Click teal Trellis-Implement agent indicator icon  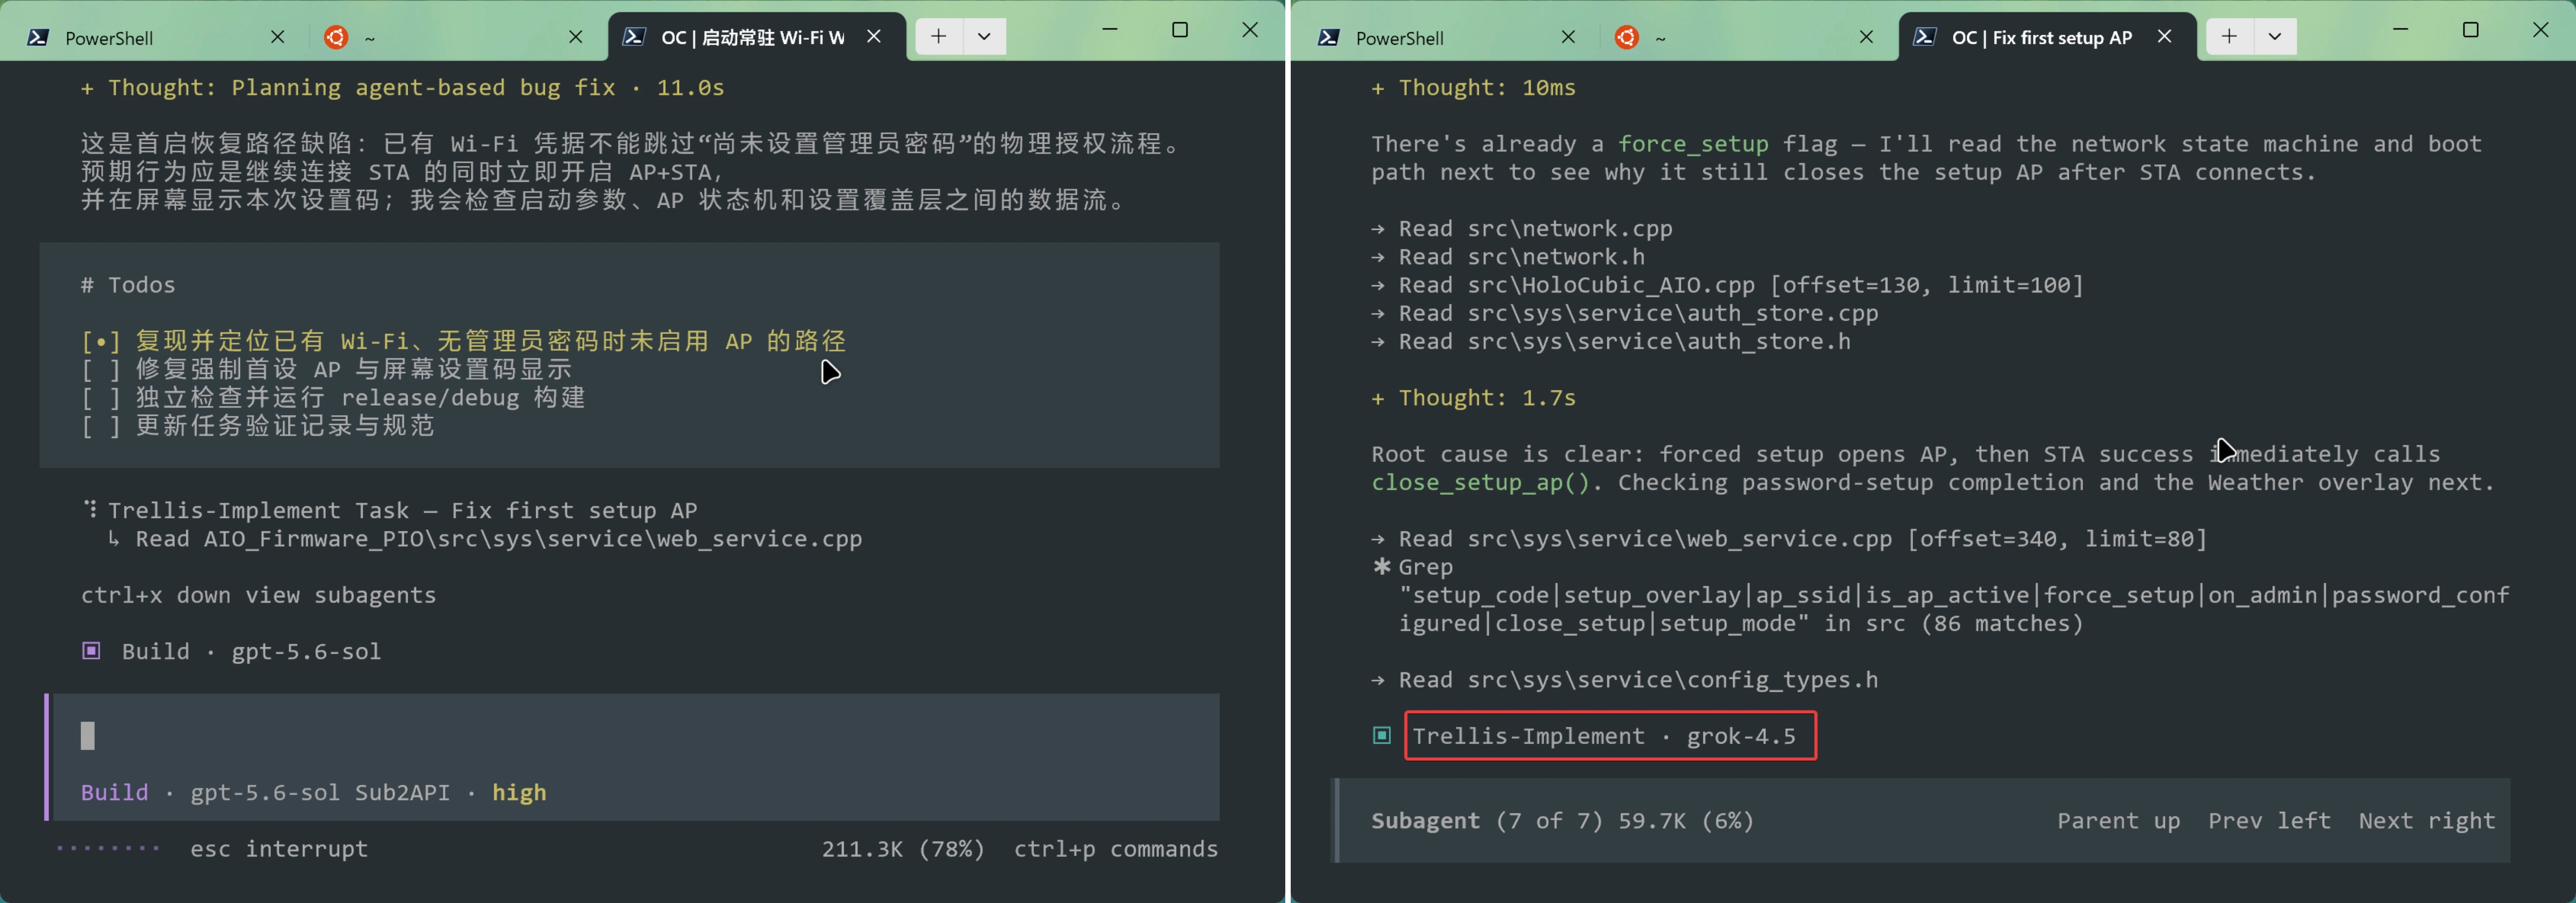pyautogui.click(x=1382, y=736)
